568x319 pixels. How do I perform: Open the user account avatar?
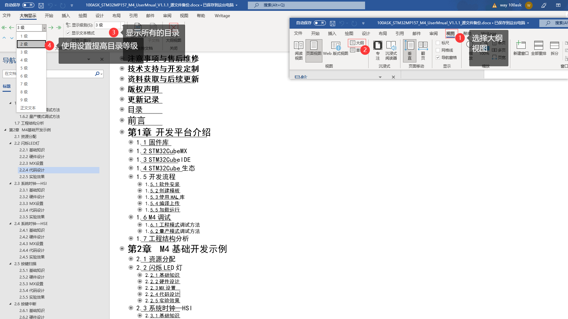pos(529,5)
